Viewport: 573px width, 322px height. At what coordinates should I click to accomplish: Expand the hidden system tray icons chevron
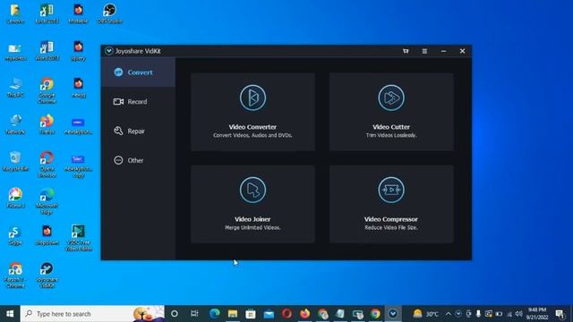(x=448, y=314)
